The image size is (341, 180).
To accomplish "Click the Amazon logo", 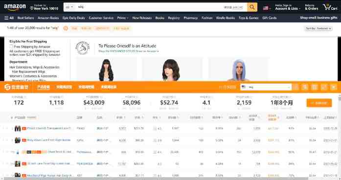I will point(15,7).
